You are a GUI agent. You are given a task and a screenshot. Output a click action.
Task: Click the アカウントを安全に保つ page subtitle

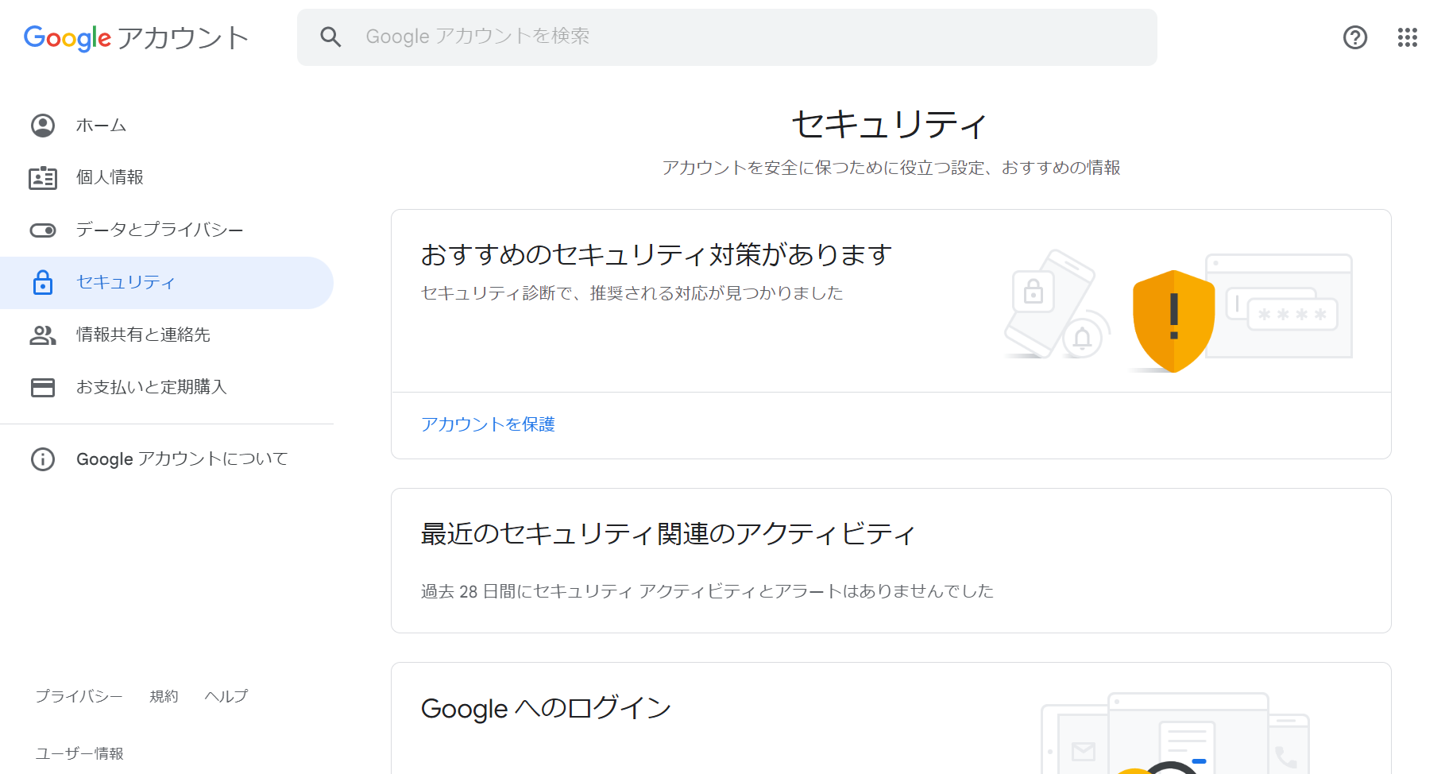tap(891, 168)
